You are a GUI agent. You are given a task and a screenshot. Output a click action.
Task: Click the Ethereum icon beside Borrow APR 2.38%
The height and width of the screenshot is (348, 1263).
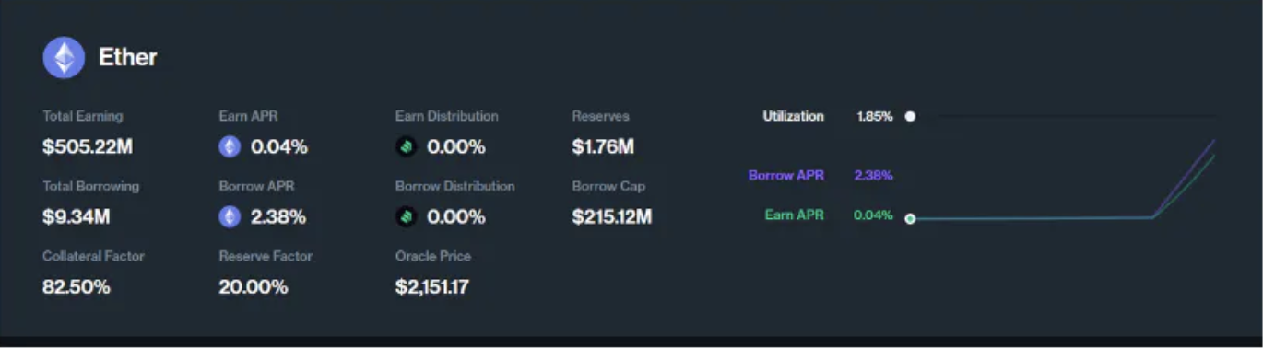pyautogui.click(x=230, y=216)
